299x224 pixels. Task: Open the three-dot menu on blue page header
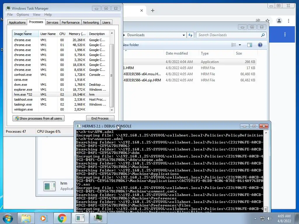click(x=285, y=34)
